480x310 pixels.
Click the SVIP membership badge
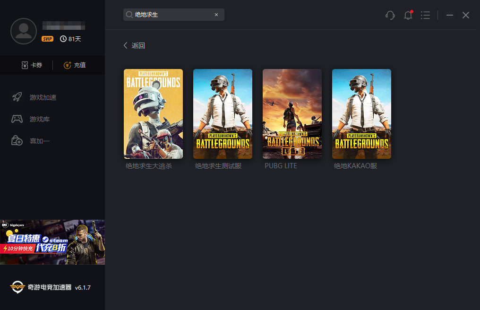[x=47, y=39]
